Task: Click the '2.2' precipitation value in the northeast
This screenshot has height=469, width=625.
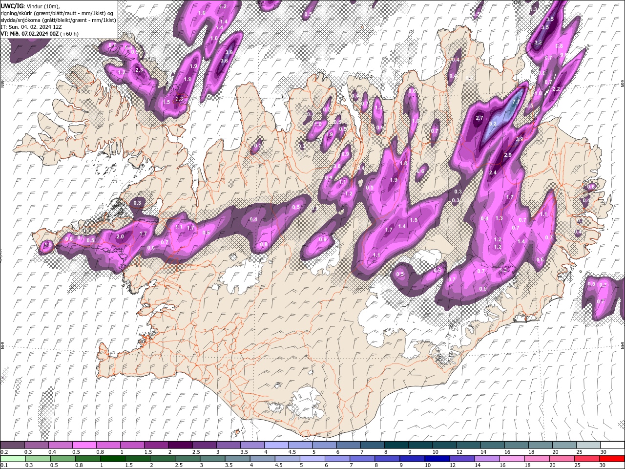Action: (x=556, y=89)
